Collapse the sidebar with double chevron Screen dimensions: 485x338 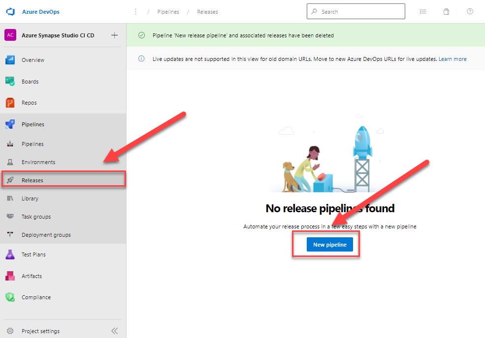(114, 331)
